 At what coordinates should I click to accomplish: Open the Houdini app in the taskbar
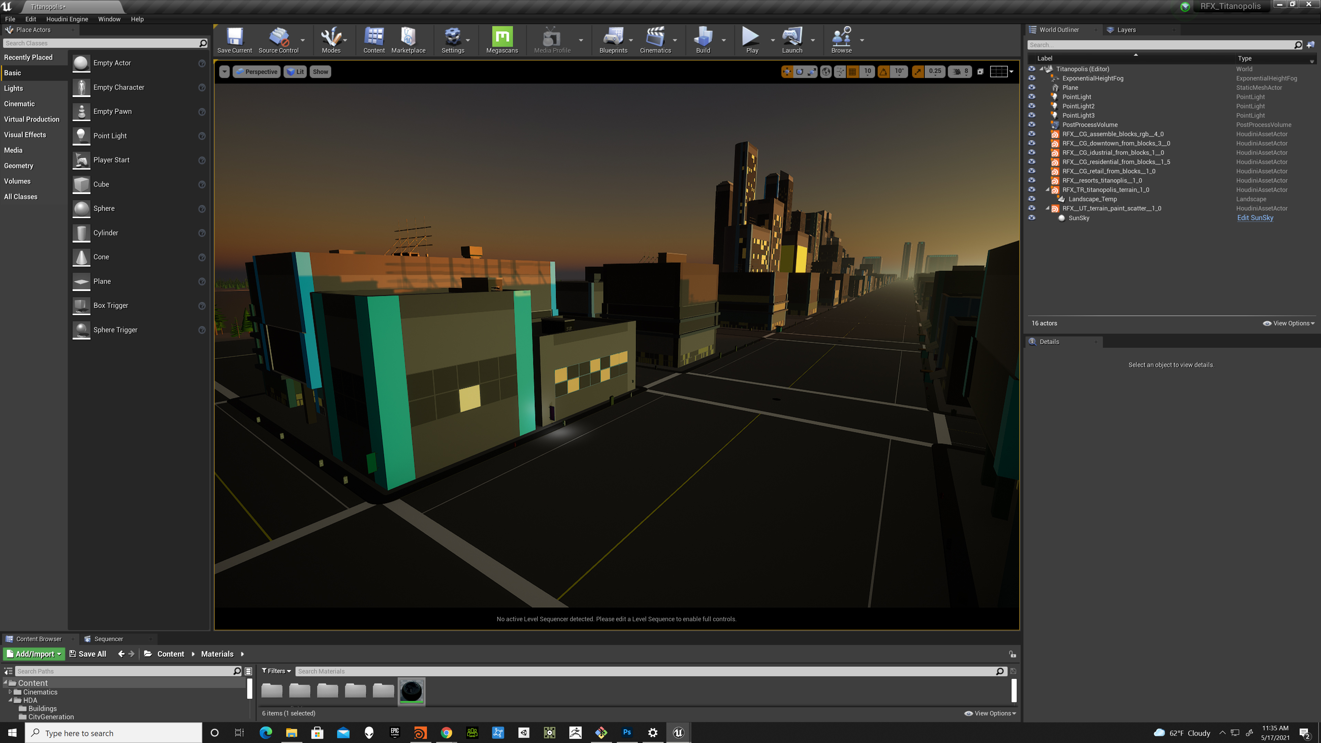420,733
